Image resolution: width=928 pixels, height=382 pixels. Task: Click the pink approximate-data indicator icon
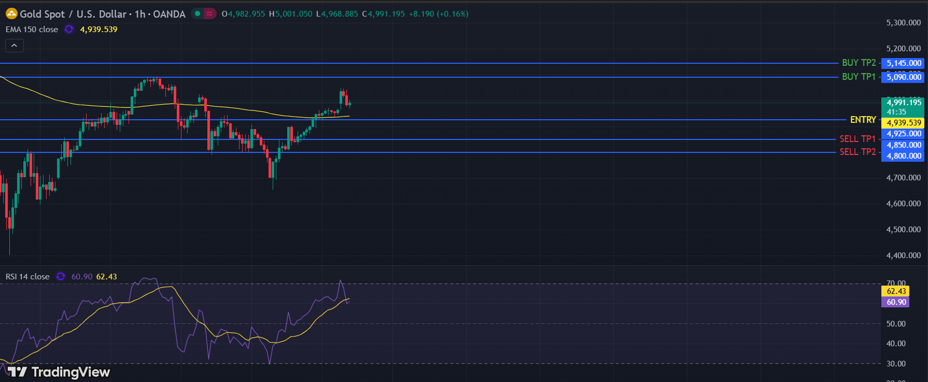[x=209, y=14]
